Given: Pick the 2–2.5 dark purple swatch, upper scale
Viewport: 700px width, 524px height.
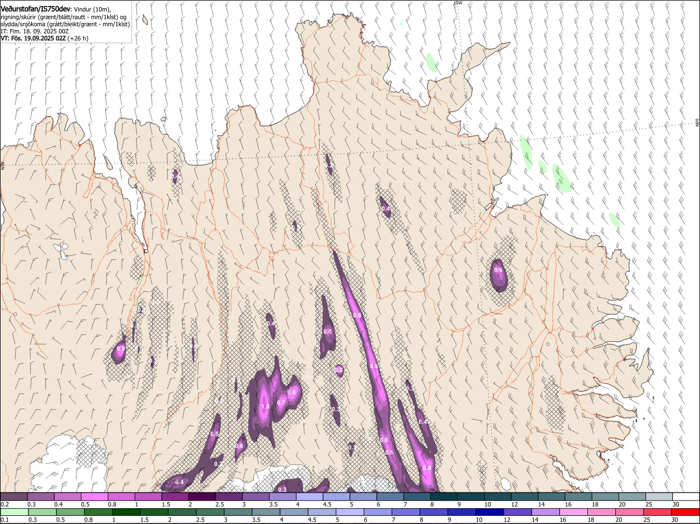Looking at the screenshot, I should tap(202, 496).
